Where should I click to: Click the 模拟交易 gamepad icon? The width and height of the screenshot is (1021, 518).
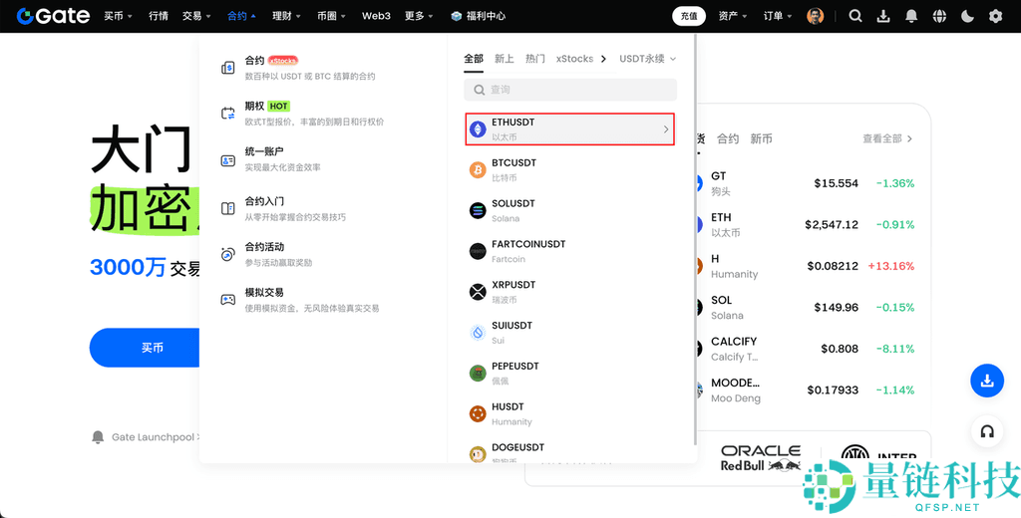[228, 300]
